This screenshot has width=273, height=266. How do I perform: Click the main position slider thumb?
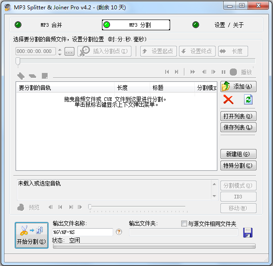pyautogui.click(x=18, y=61)
